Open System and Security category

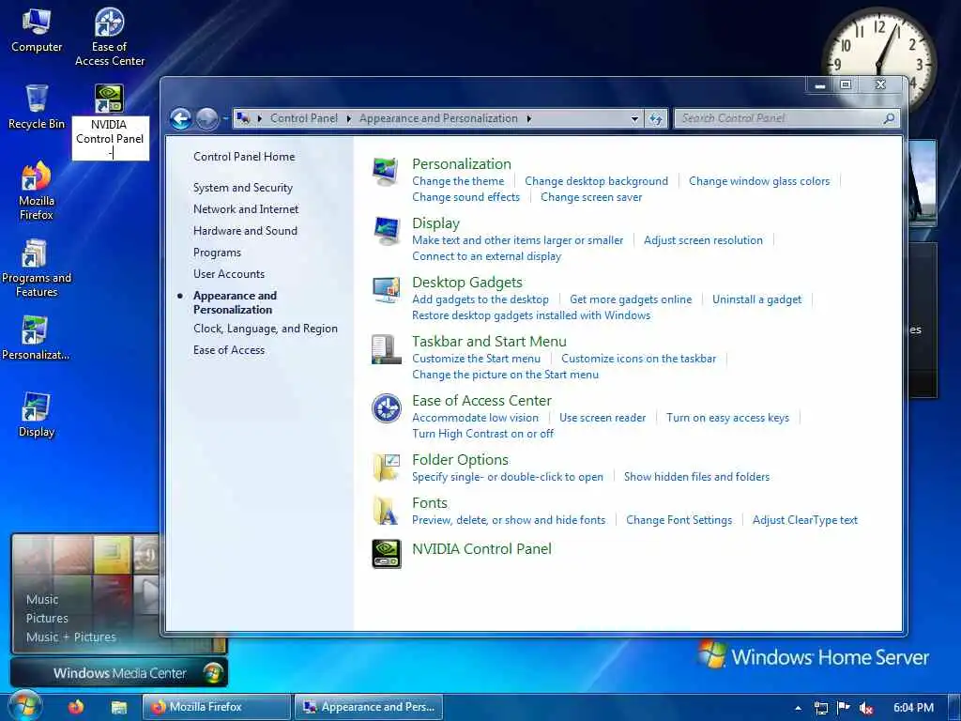coord(243,188)
